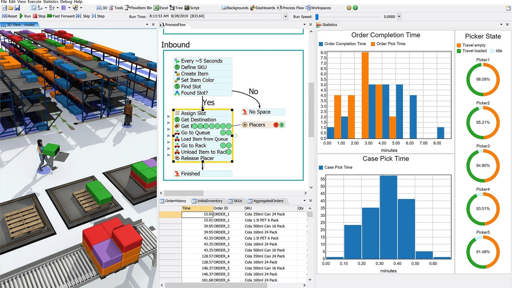Open table panel options dropdown
Image resolution: width=512 pixels, height=288 pixels.
pos(304,201)
